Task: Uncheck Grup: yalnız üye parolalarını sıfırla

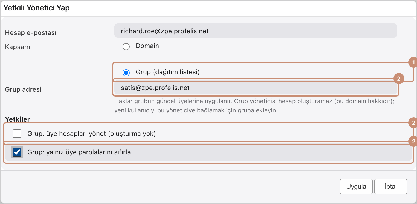Action: pos(17,152)
